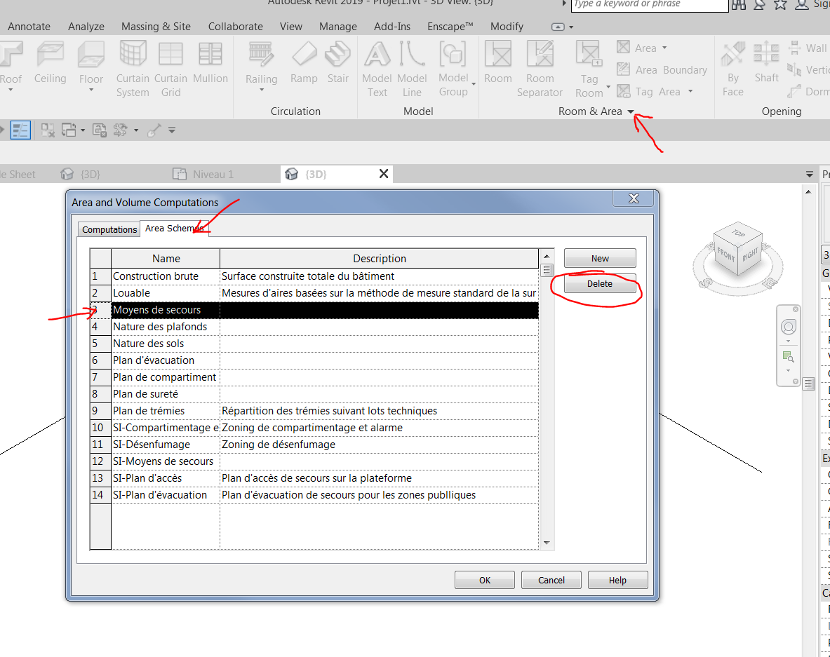The height and width of the screenshot is (657, 830).
Task: Open the Tag Room dropdown arrow
Action: pyautogui.click(x=608, y=87)
